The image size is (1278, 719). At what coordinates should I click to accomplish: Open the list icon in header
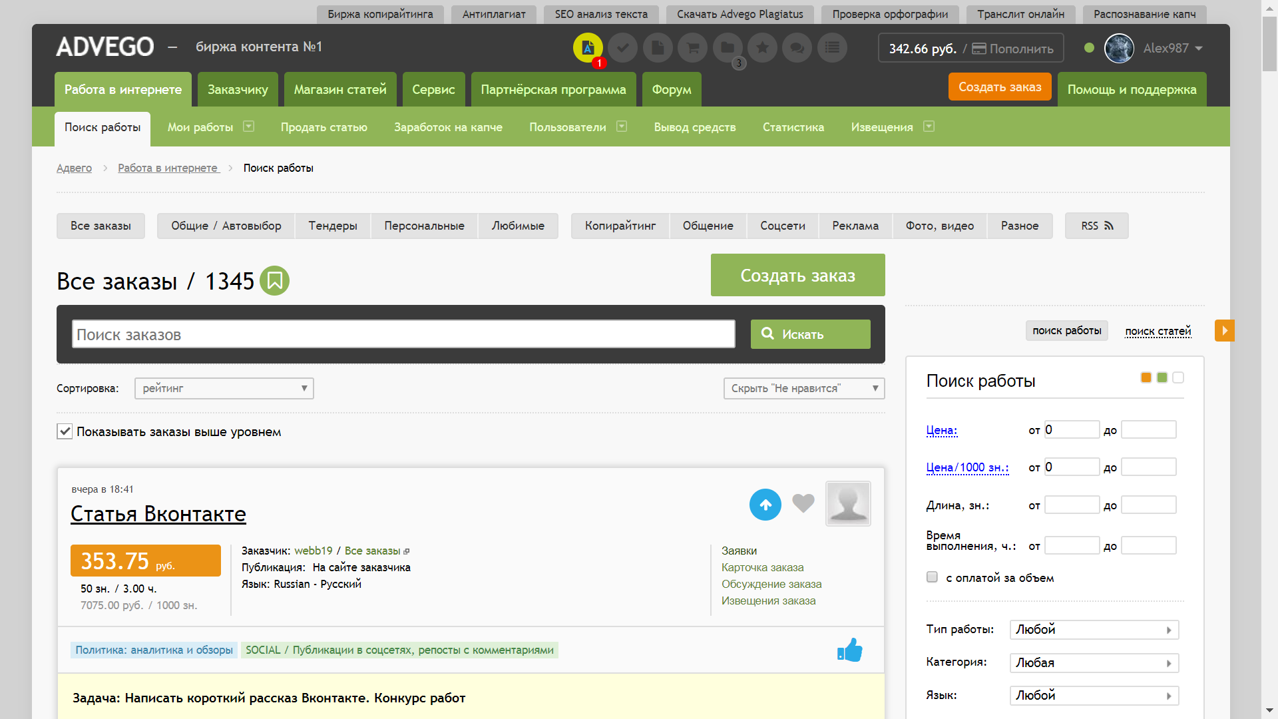[832, 48]
